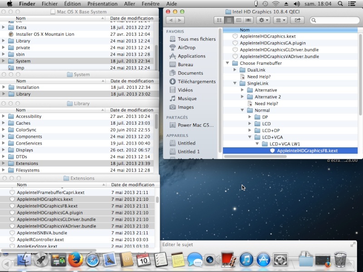Switch to list view in Finder toolbar
This screenshot has width=363, height=272.
coord(229,20)
